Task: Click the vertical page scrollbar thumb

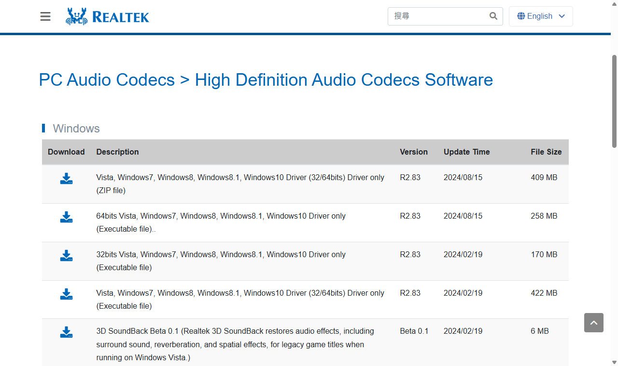Action: 614,101
